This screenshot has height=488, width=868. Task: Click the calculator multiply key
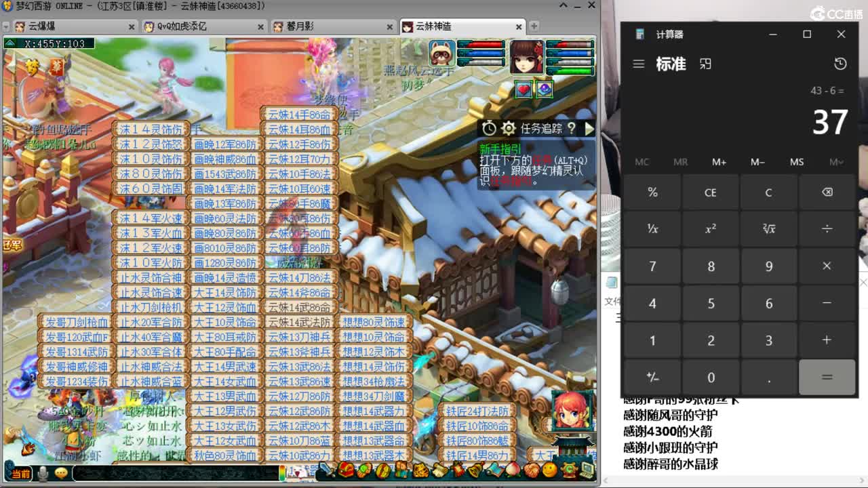[x=827, y=266]
